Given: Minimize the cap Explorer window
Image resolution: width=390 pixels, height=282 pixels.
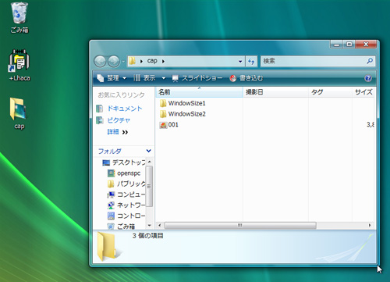Looking at the screenshot, I should tap(337, 45).
